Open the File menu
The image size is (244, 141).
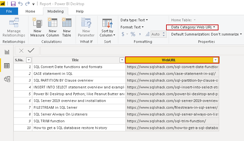tap(9, 11)
